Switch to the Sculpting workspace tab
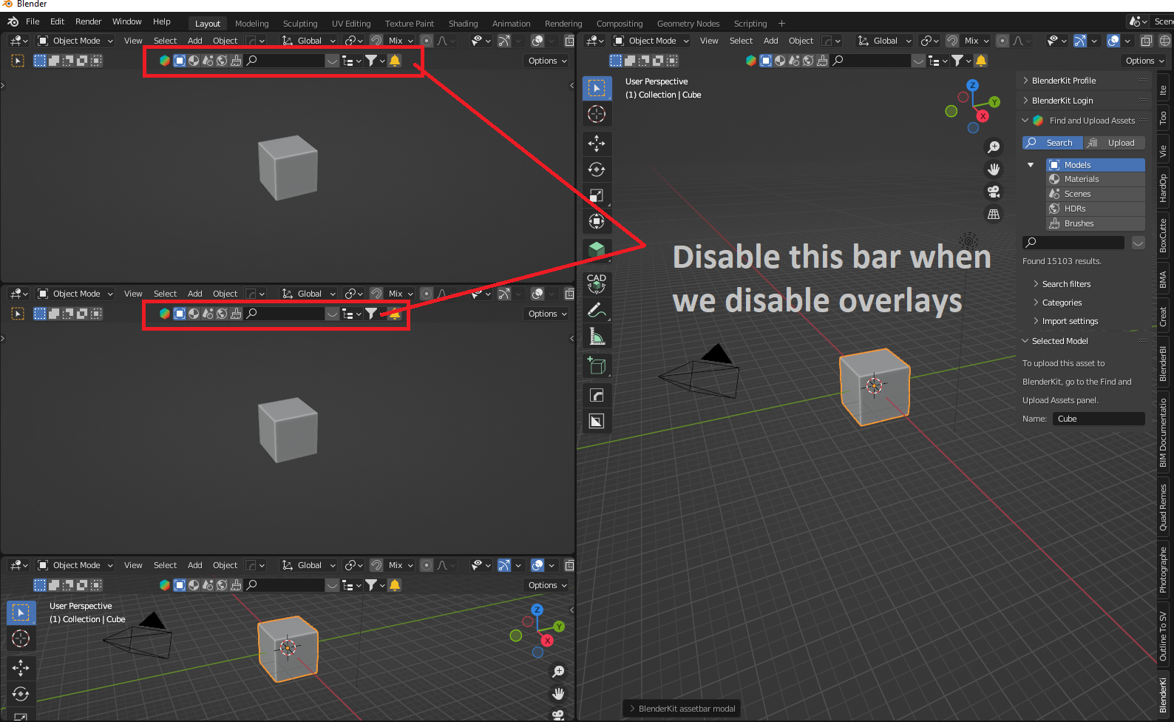 coord(300,24)
